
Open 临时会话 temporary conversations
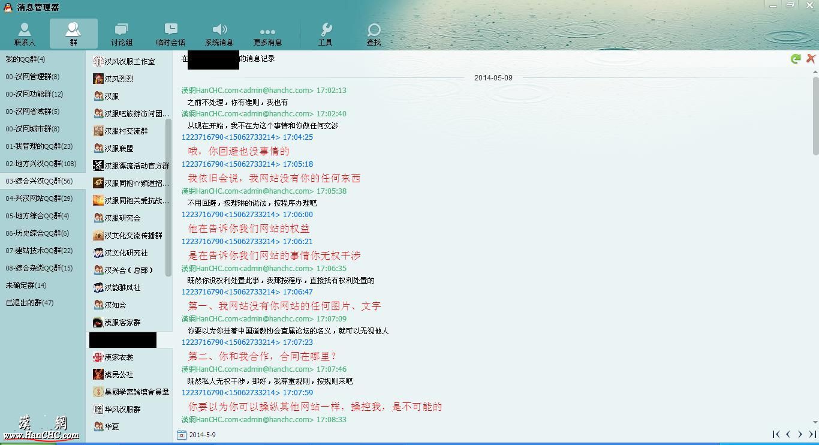(x=170, y=34)
